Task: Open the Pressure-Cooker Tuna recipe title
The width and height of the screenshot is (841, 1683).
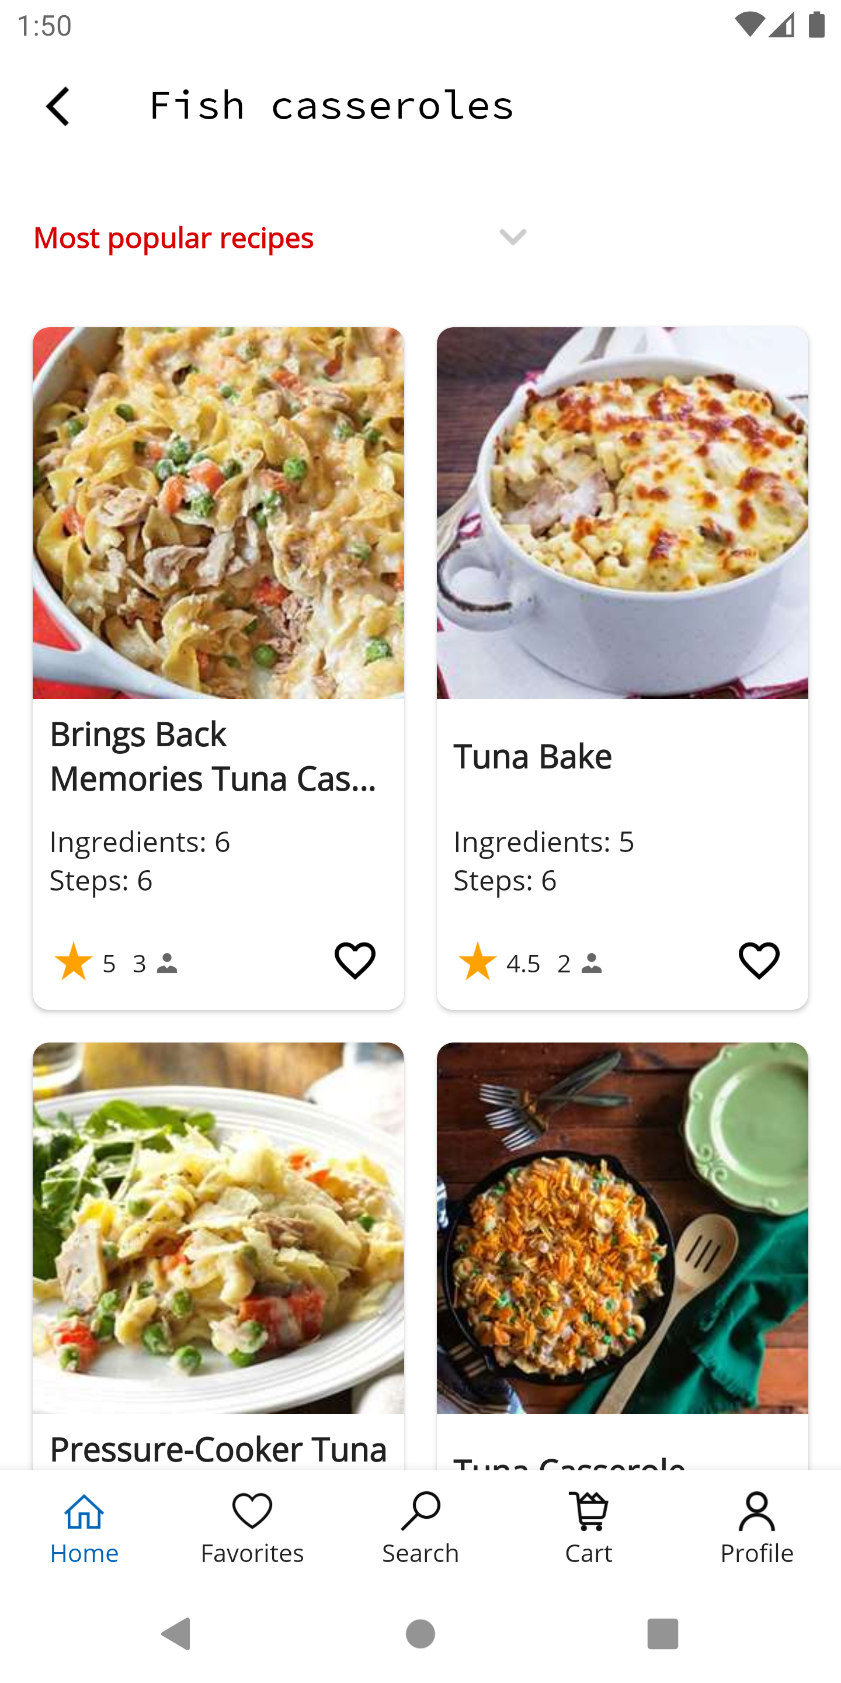Action: [x=218, y=1449]
